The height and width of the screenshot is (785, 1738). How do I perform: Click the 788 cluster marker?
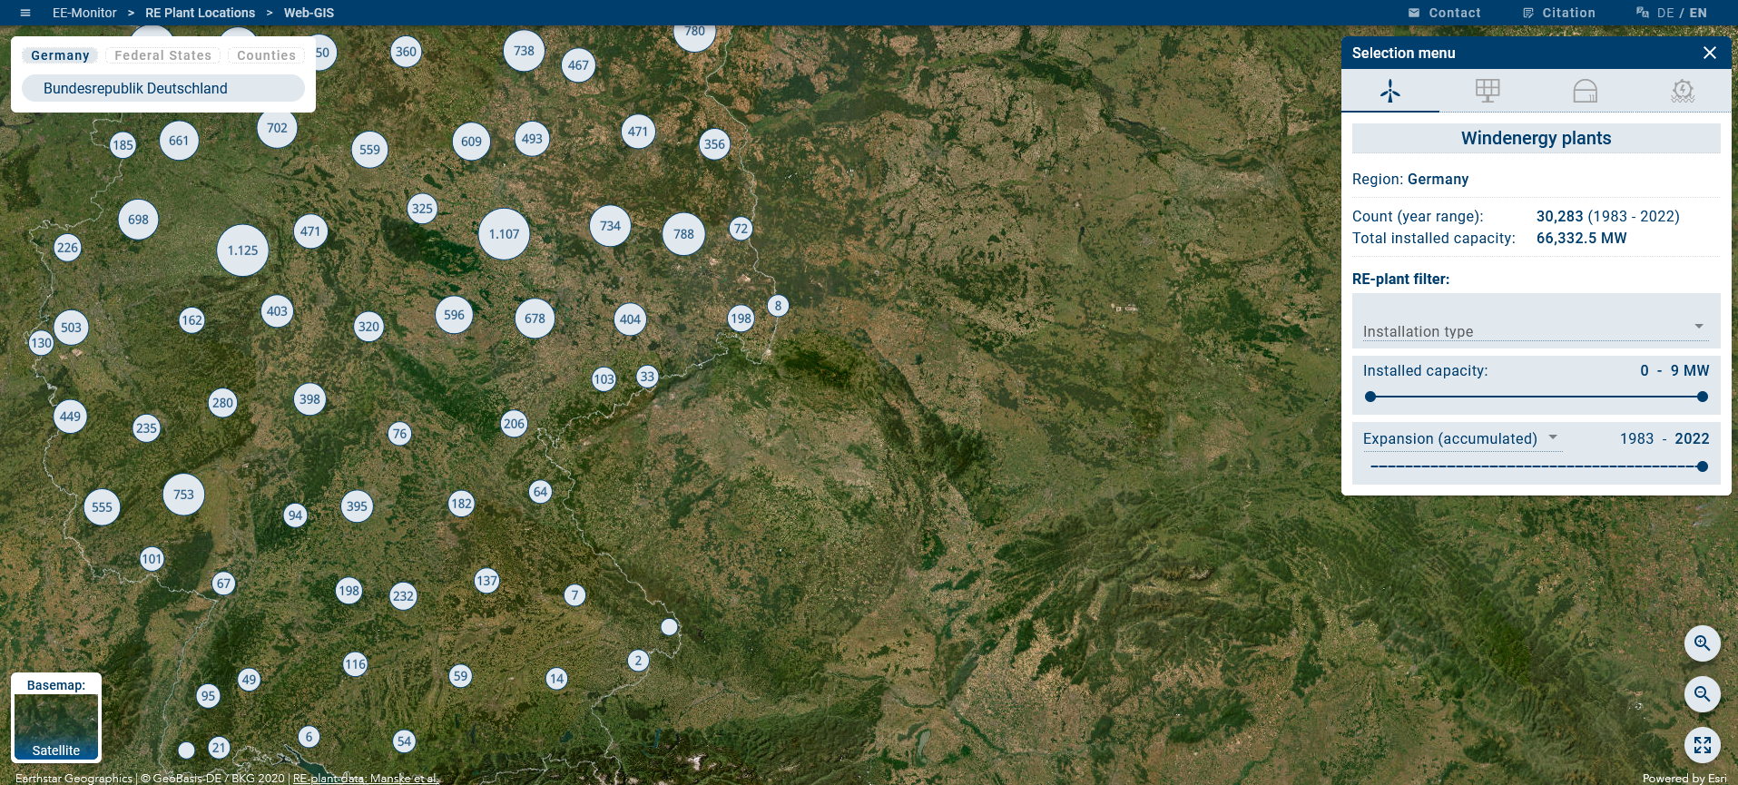(683, 234)
